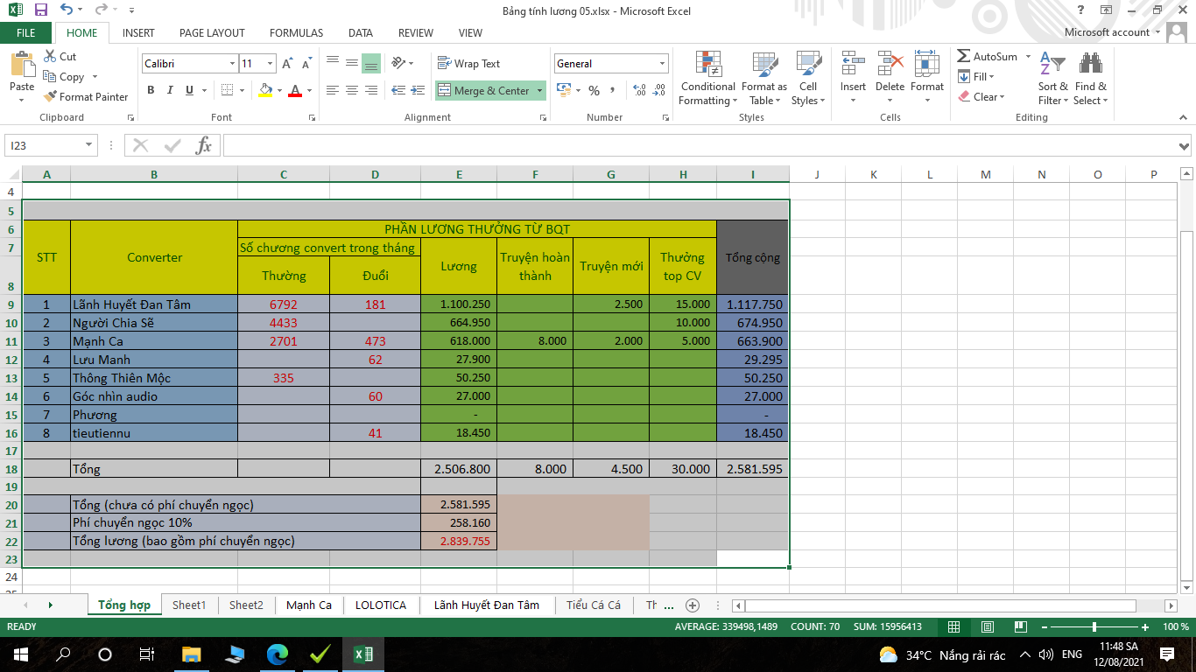This screenshot has width=1196, height=672.
Task: Toggle Italic text formatting
Action: pos(170,90)
